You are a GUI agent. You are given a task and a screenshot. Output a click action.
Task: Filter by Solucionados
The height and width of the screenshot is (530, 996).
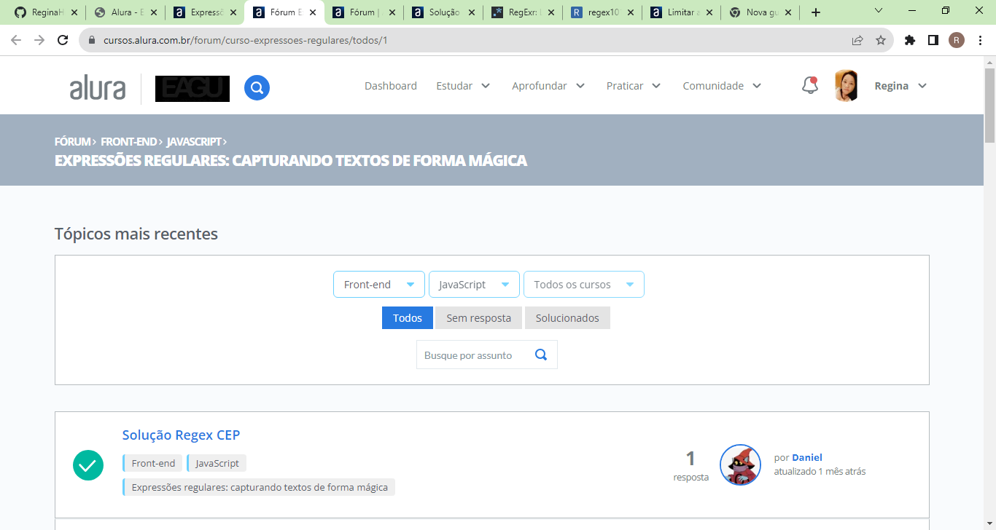point(567,318)
